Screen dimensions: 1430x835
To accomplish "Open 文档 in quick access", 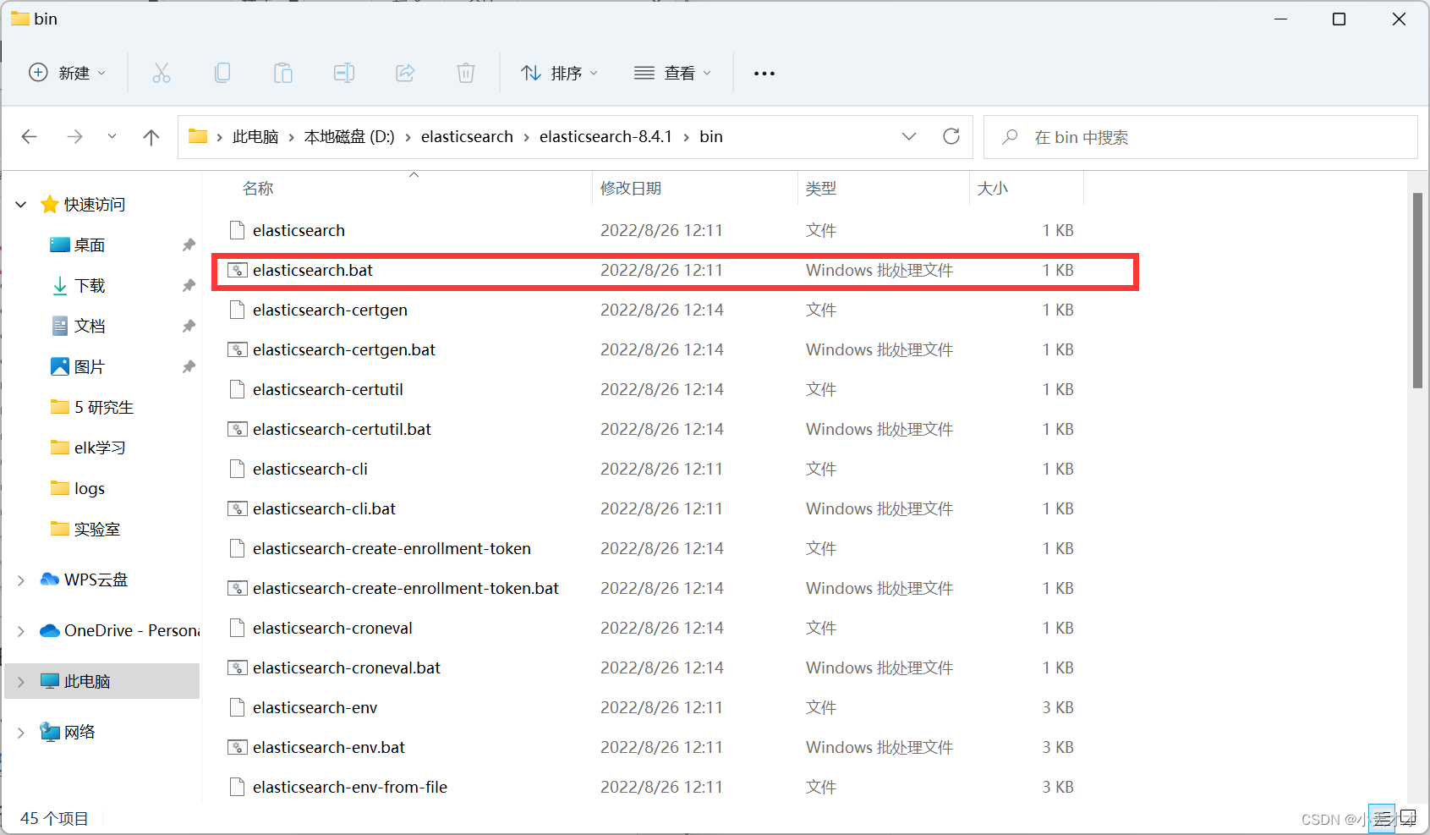I will pyautogui.click(x=89, y=327).
